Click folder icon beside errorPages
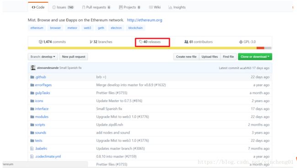The image size is (297, 168). [32, 85]
